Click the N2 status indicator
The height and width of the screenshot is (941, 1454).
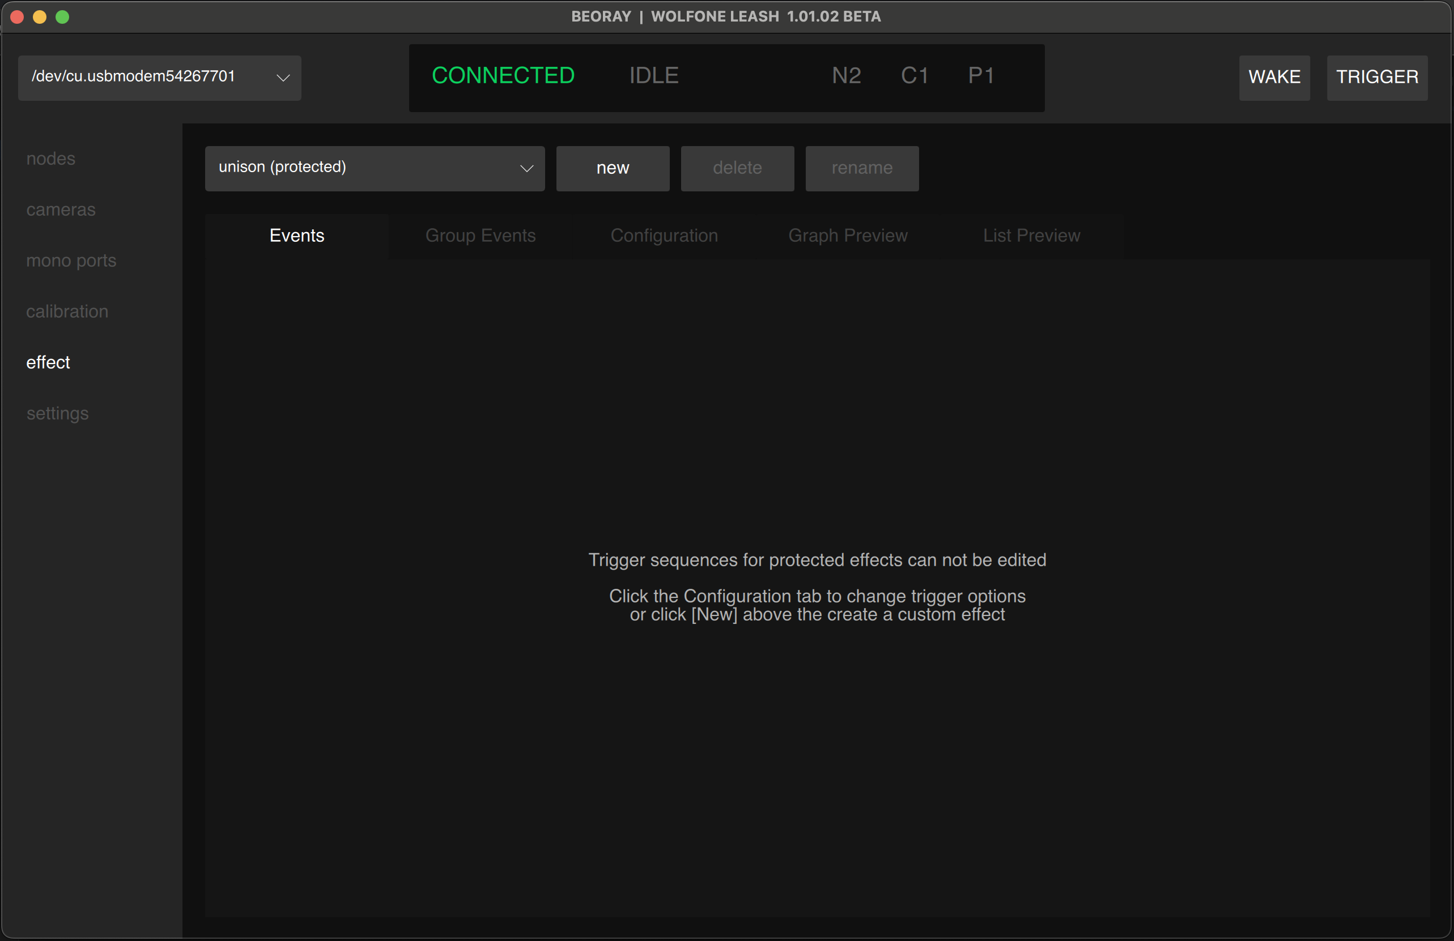846,76
